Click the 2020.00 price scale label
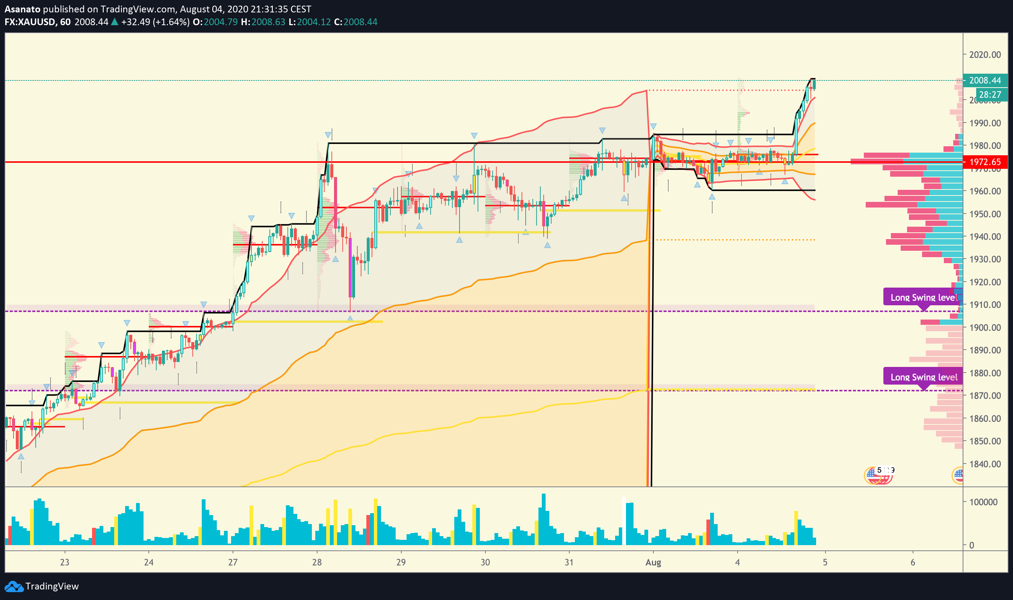Image resolution: width=1013 pixels, height=600 pixels. tap(985, 55)
